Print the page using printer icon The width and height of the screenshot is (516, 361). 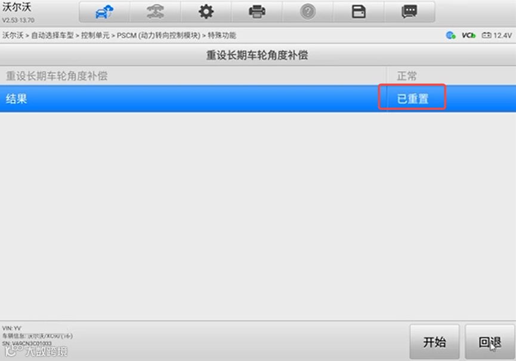(x=257, y=12)
